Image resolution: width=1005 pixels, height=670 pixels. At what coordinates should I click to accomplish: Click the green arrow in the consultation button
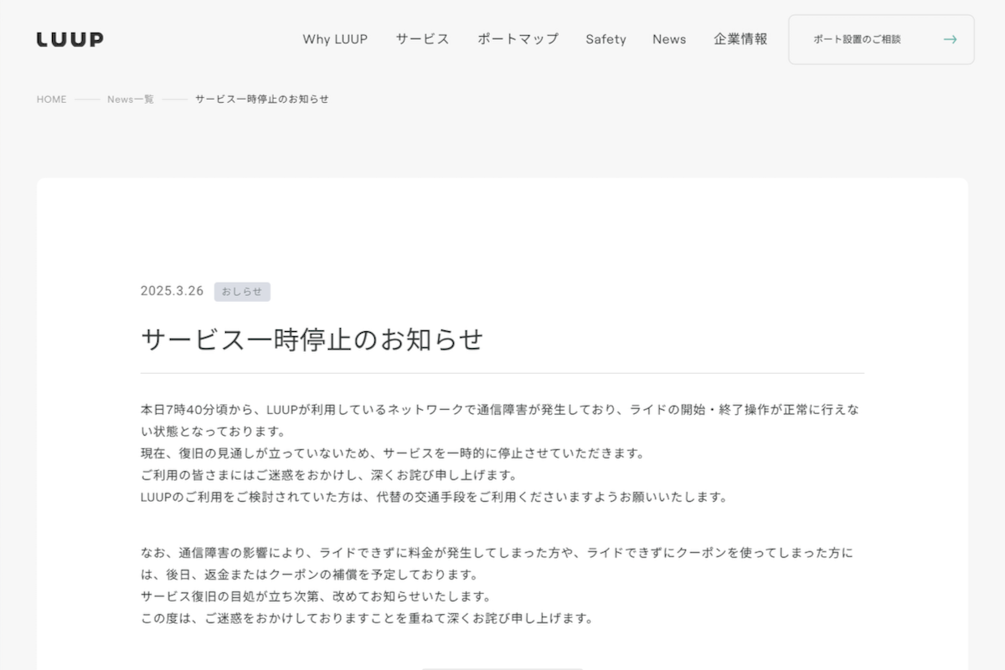click(951, 38)
